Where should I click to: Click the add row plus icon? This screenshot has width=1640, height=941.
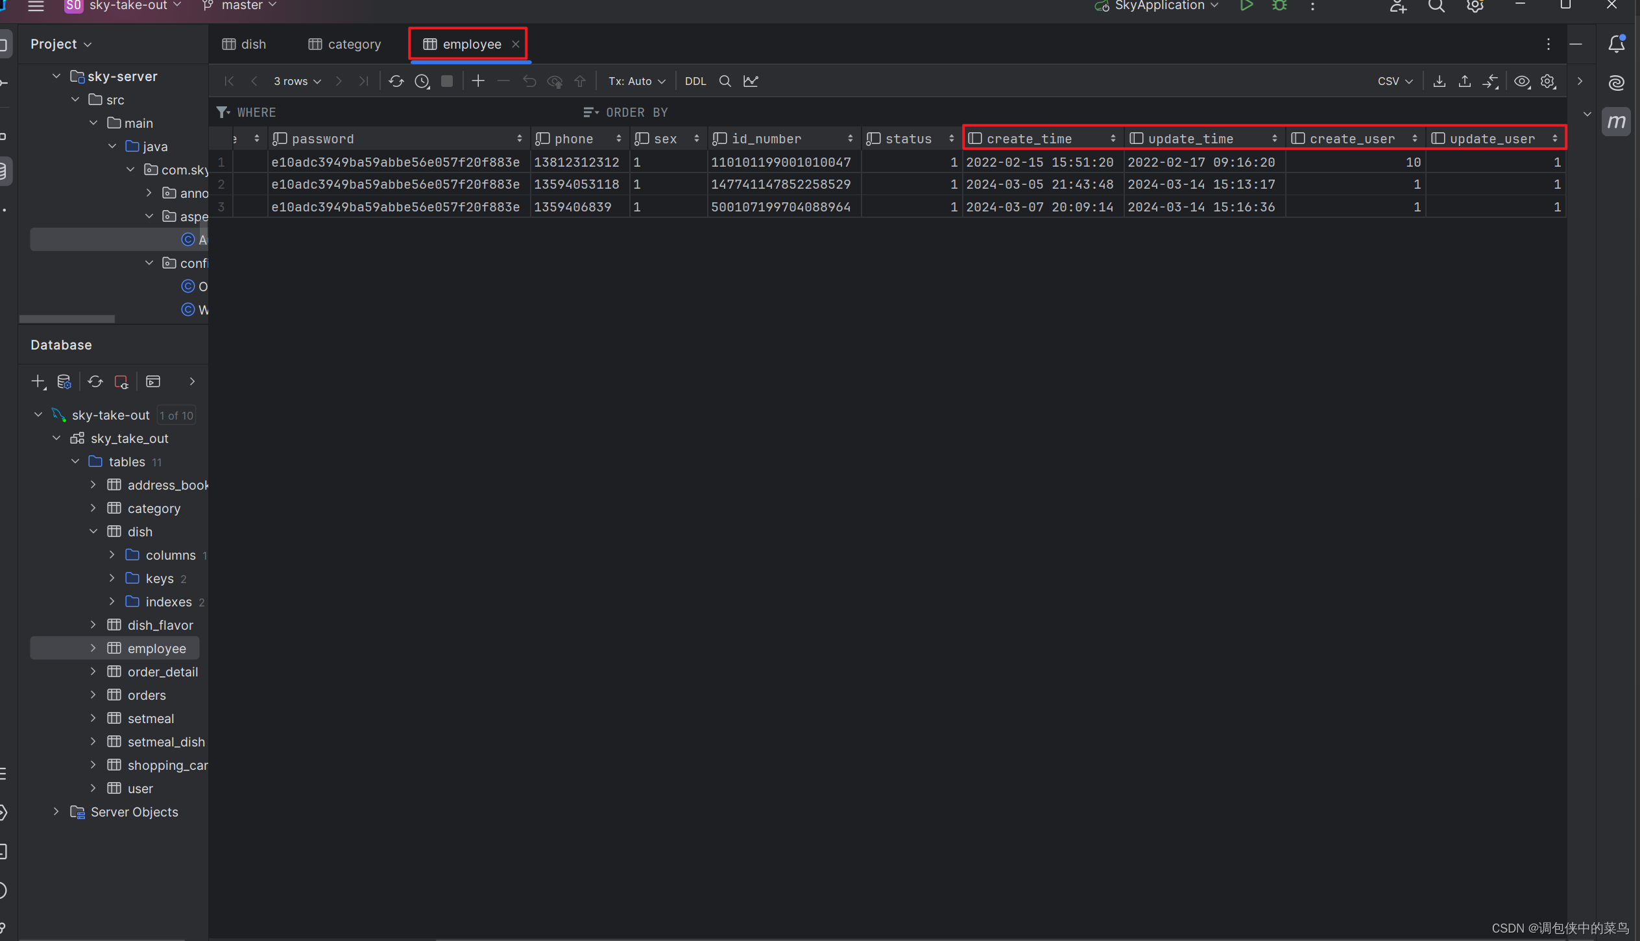pos(478,81)
